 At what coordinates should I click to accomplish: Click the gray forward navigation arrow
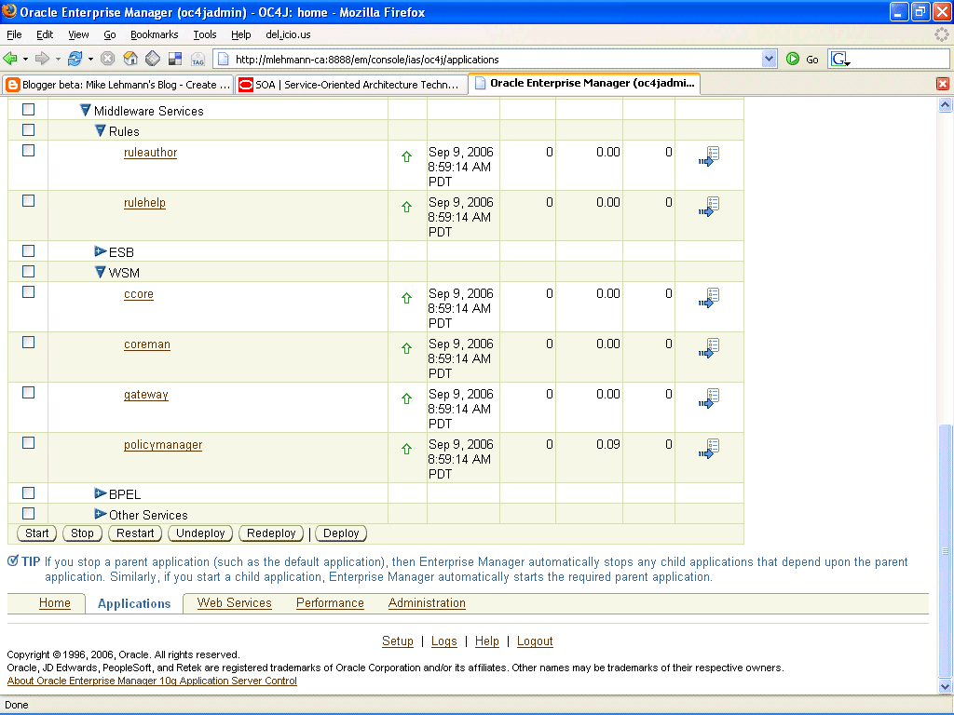click(x=42, y=59)
